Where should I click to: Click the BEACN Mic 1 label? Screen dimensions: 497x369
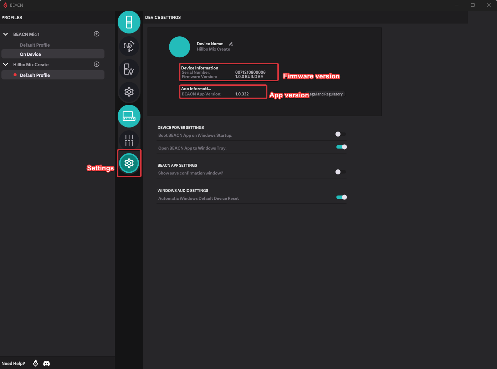26,34
